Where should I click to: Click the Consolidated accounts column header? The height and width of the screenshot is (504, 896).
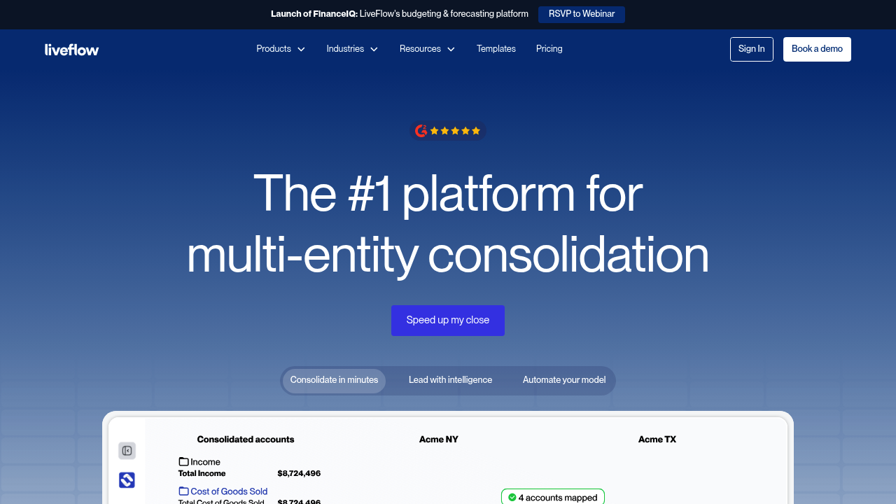point(246,440)
